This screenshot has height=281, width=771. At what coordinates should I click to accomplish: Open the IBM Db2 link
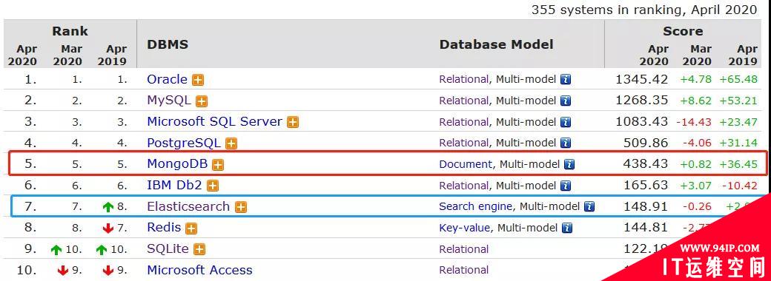174,186
